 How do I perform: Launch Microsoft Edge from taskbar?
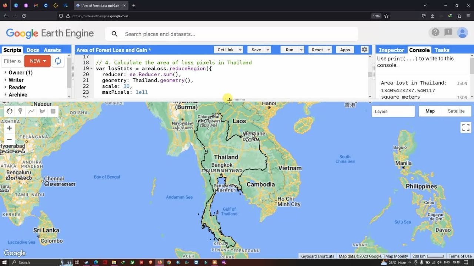tap(96, 262)
